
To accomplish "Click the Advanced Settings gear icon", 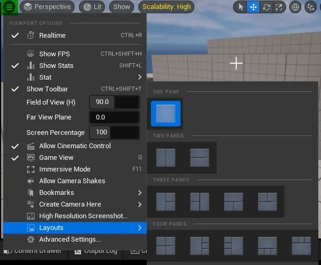I will point(31,240).
